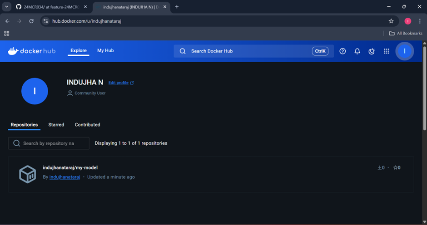427x225 pixels.
Task: Click the Edit profile link
Action: pos(119,83)
